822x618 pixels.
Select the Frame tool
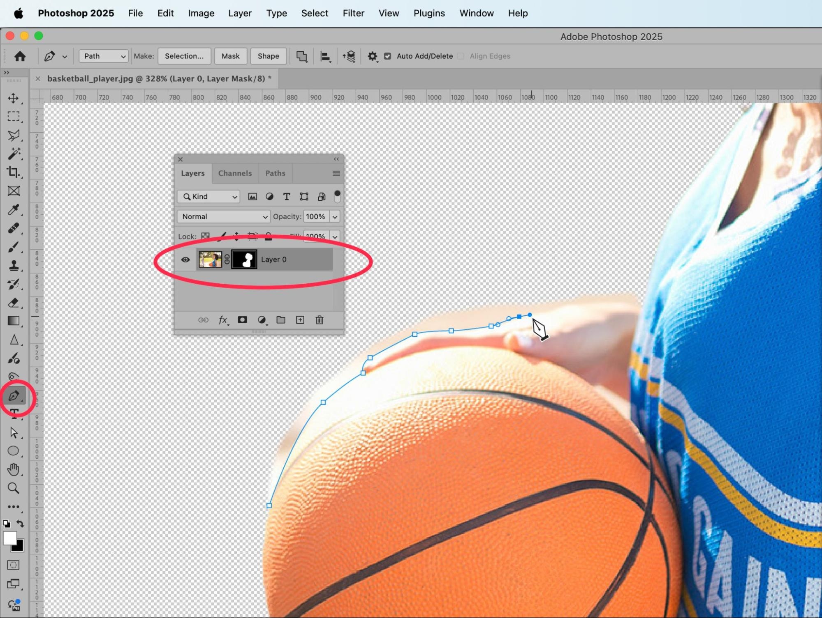(14, 191)
